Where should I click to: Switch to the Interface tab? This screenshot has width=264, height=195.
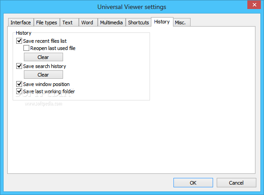point(21,23)
